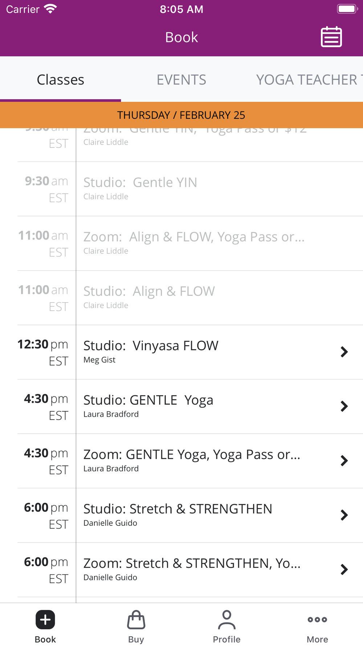Expand Zoom: Stretch & STRENGTHEN chevron arrow
The height and width of the screenshot is (646, 363).
(344, 569)
